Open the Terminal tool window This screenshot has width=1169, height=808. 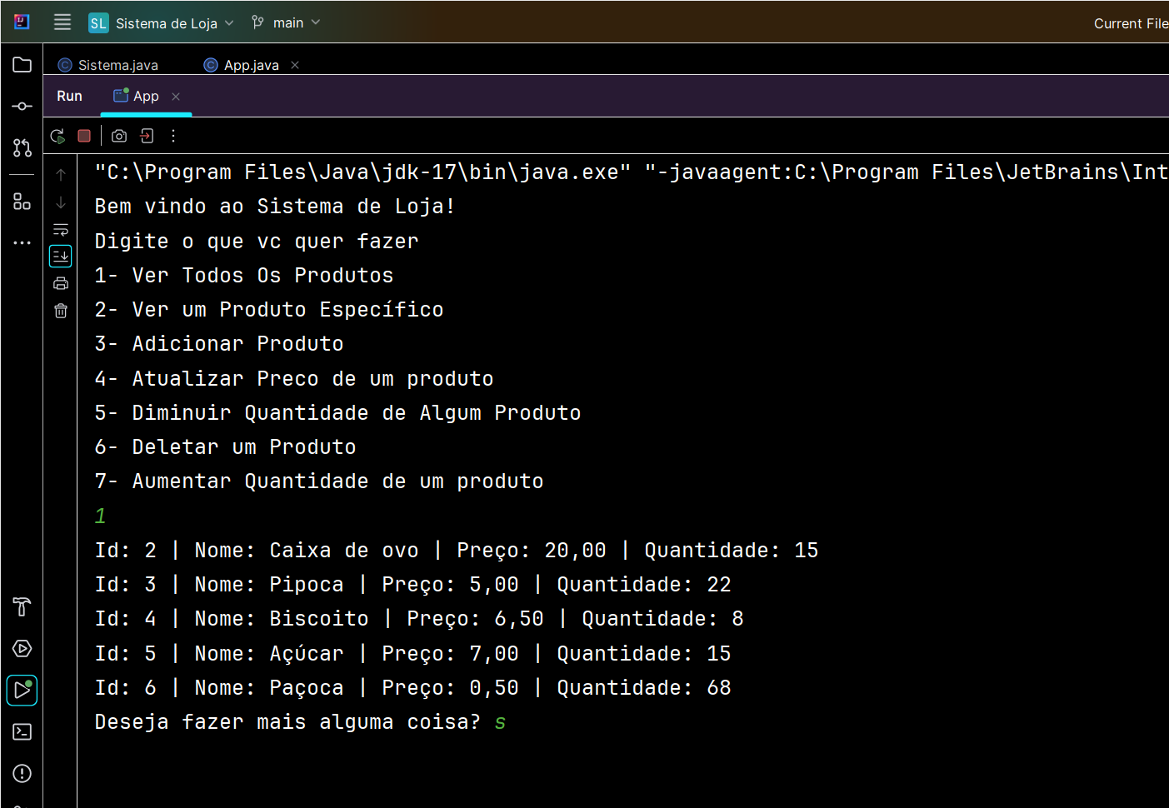22,732
